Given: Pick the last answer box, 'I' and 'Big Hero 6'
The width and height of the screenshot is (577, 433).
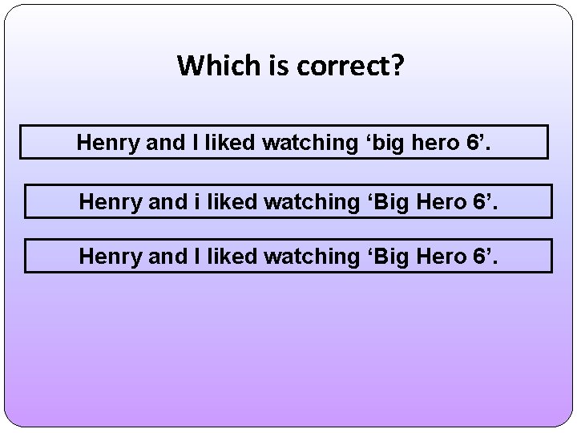Looking at the screenshot, I should (x=288, y=256).
